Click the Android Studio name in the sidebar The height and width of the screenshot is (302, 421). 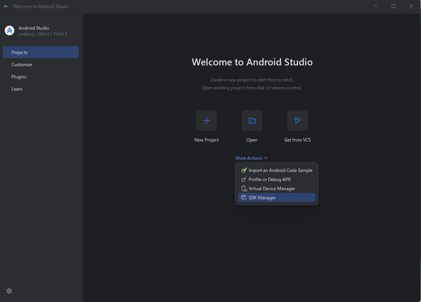(33, 28)
